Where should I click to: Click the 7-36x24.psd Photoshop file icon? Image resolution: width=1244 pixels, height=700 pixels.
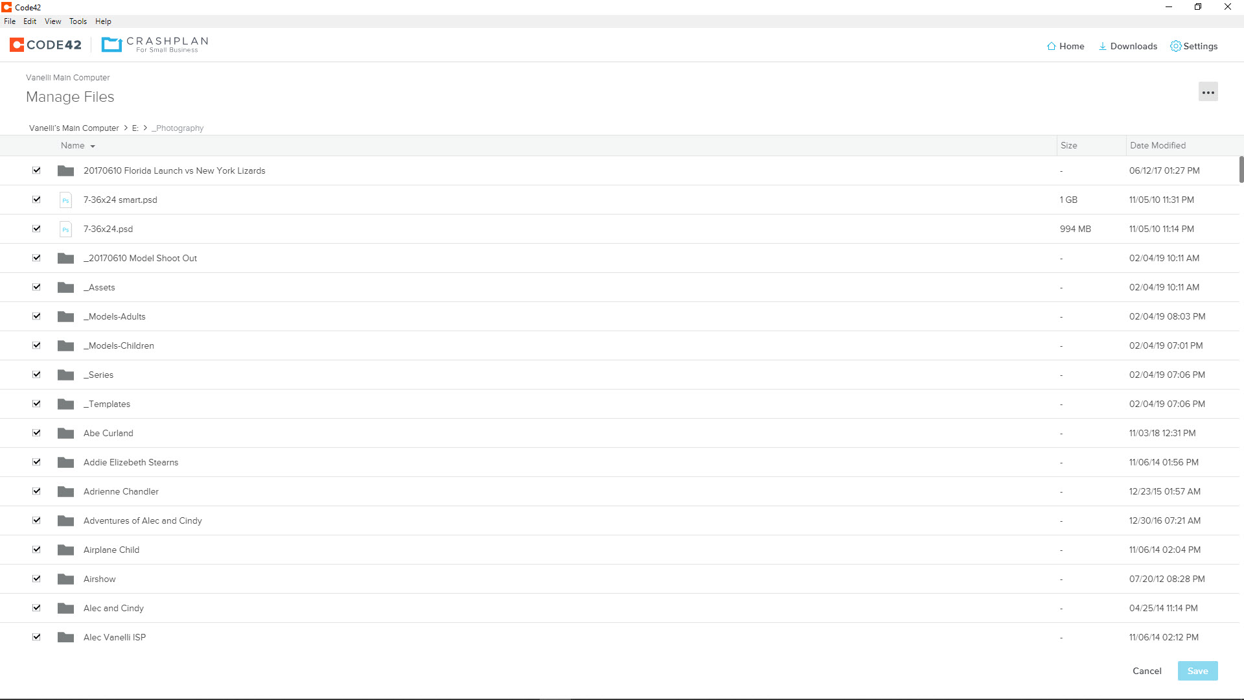[x=65, y=229]
